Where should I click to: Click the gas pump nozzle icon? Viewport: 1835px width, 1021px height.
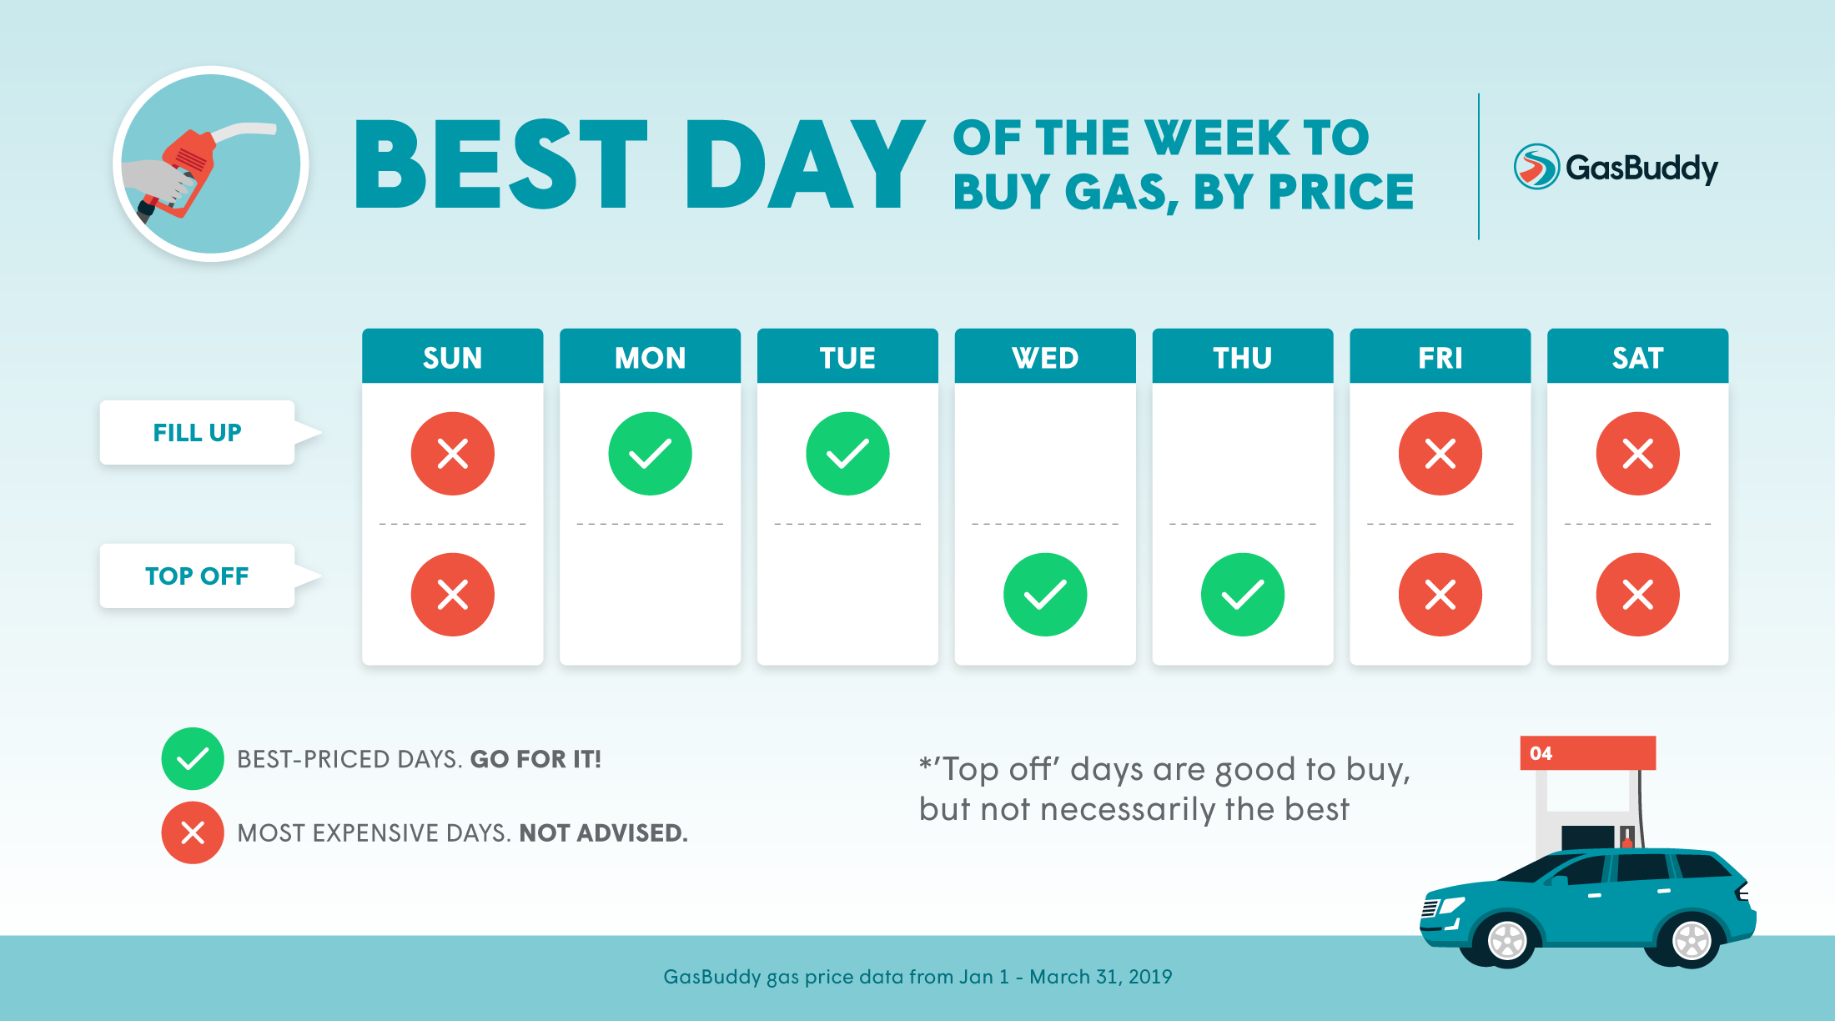[x=211, y=163]
